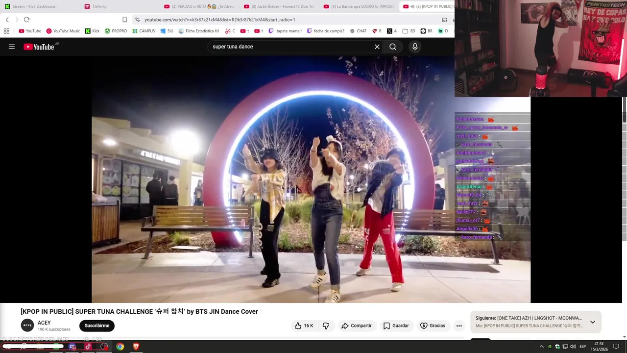Click the Suscribirme button
This screenshot has width=627, height=353.
point(97,326)
